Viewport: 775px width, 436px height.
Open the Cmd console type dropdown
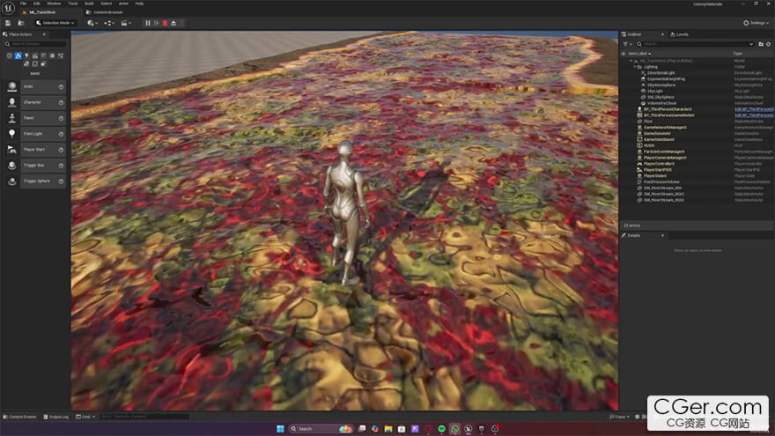coord(85,417)
